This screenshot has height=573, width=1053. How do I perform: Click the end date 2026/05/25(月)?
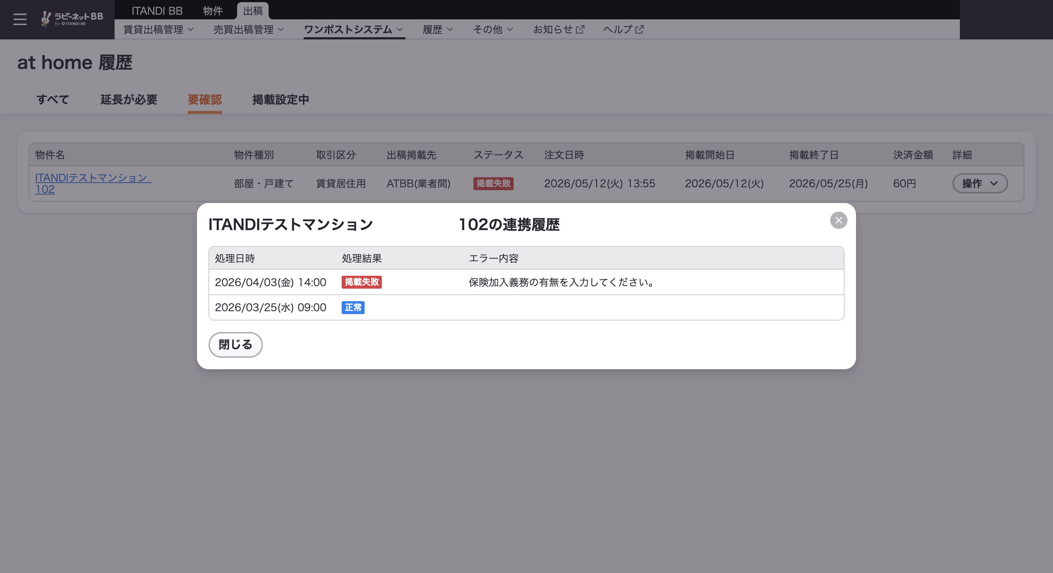(x=828, y=183)
